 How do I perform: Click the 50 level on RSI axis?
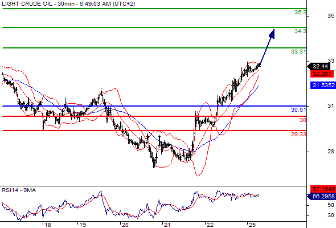(x=331, y=205)
